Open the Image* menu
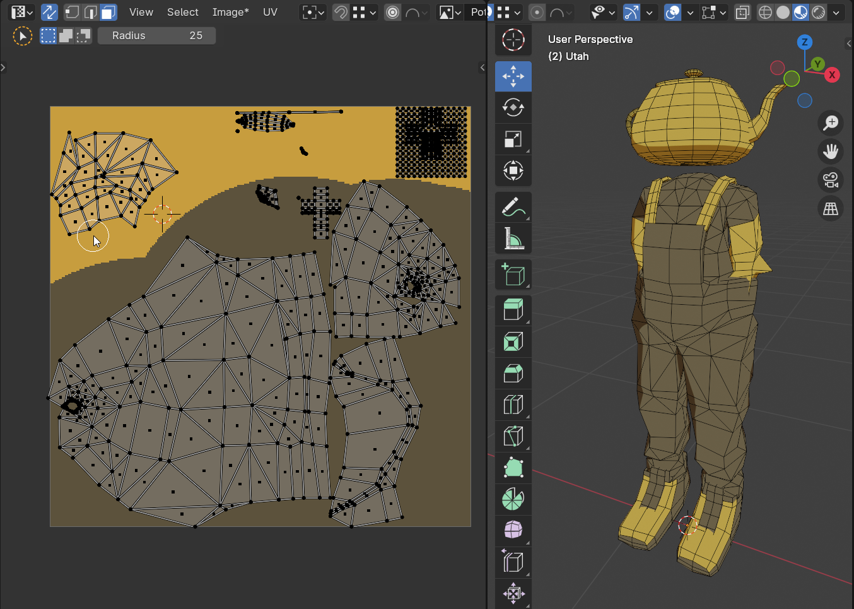Screen dimensions: 854x609 (230, 12)
